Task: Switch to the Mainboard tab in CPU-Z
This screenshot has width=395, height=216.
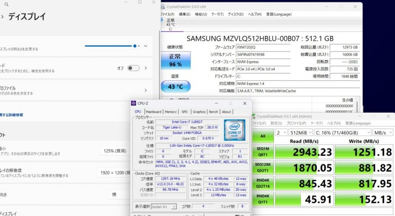Action: [154, 112]
